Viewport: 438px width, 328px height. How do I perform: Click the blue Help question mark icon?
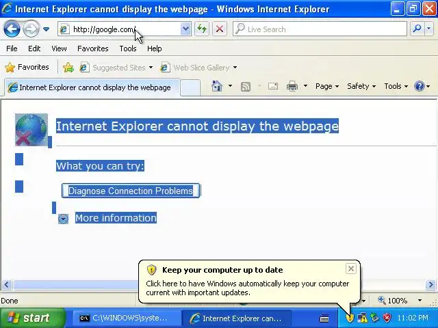(x=420, y=86)
